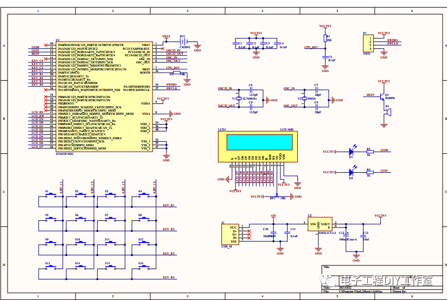Image resolution: width=447 pixels, height=300 pixels.
Task: Select capacitor C7 20pF
Action: click(x=316, y=90)
